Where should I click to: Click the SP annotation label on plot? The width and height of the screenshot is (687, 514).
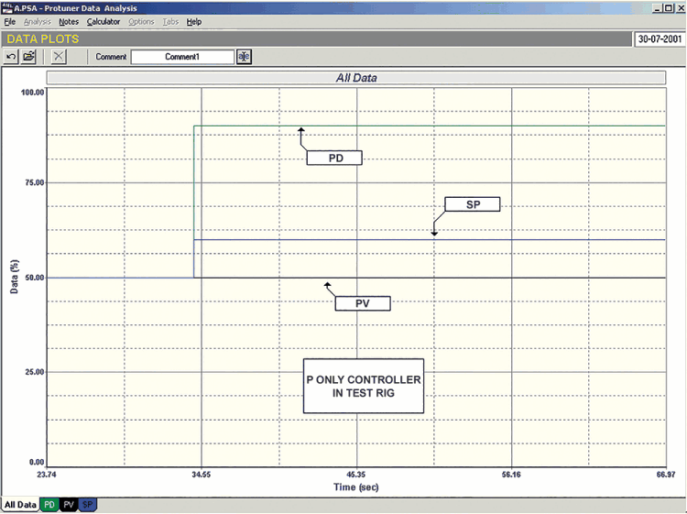click(x=472, y=204)
